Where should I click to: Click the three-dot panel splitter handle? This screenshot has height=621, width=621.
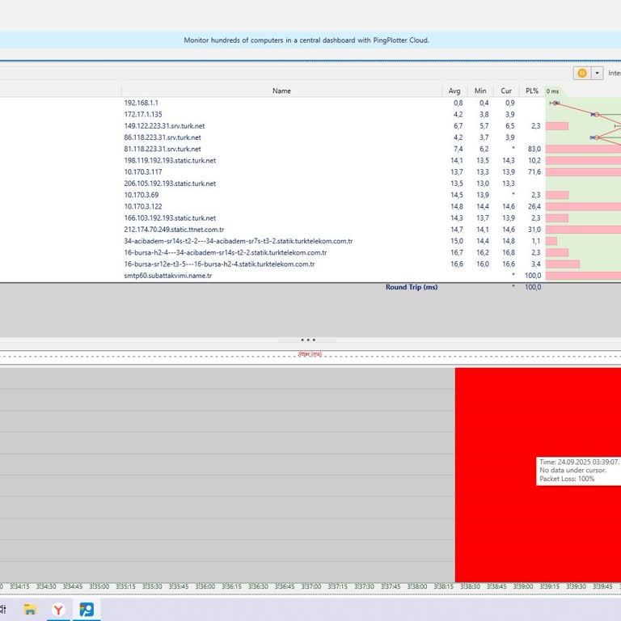pos(307,340)
